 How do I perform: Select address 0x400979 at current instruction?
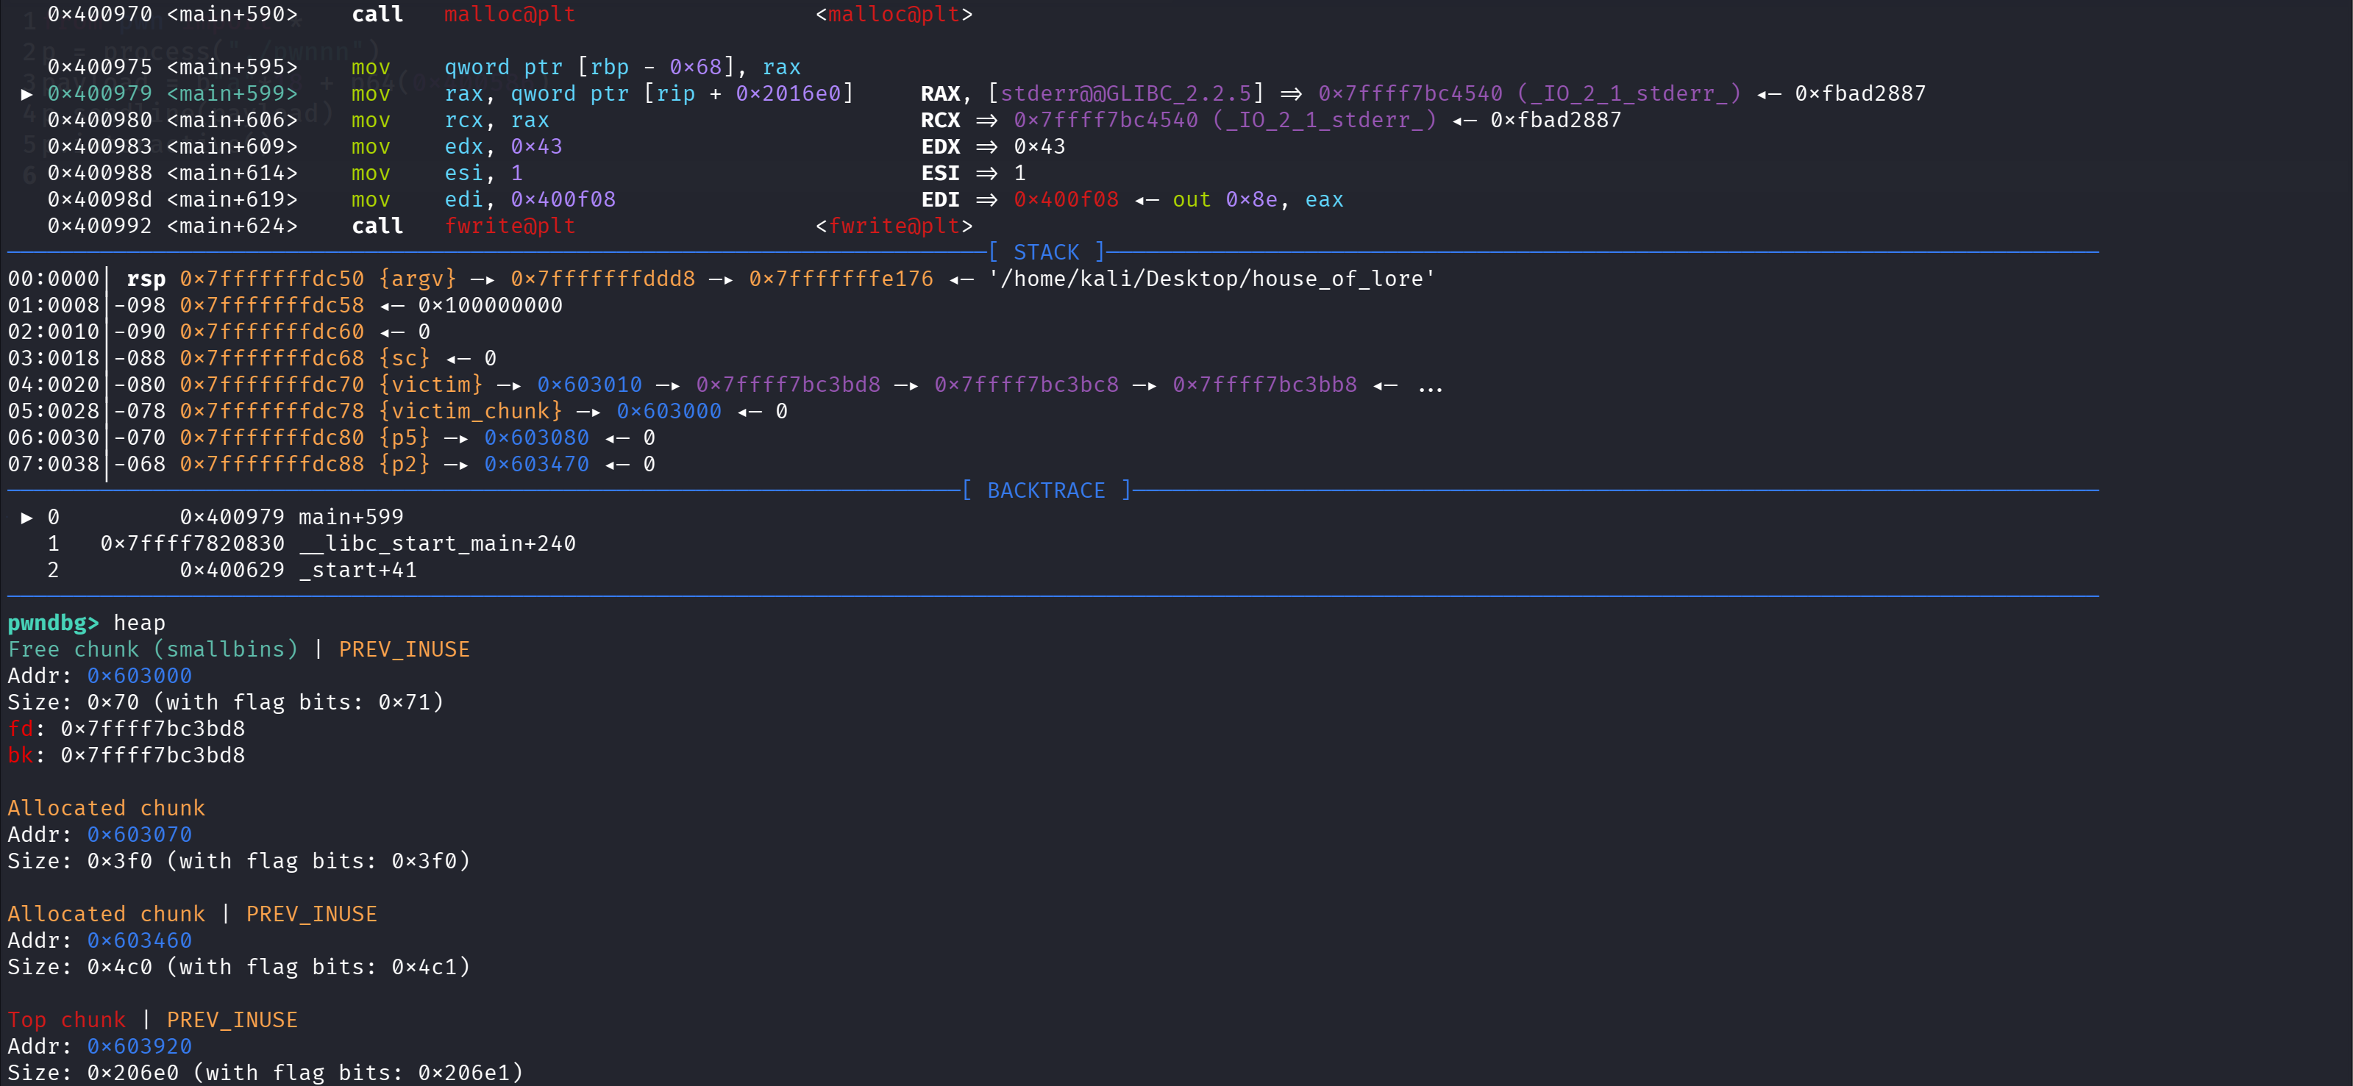[99, 93]
